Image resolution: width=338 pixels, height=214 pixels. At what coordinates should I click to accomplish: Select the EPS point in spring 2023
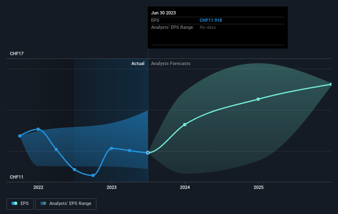pyautogui.click(x=130, y=151)
